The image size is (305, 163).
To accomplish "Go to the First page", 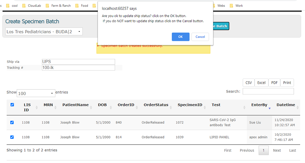I will click(x=228, y=150).
